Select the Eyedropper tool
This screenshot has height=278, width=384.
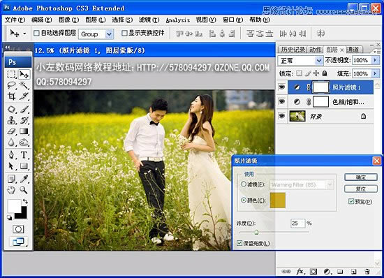24,179
